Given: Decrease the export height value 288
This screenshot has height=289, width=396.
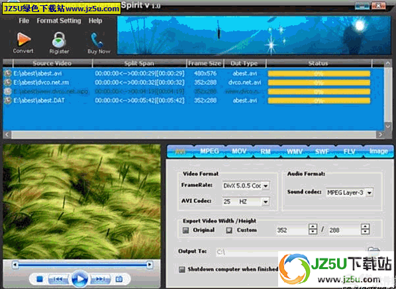Looking at the screenshot, I should point(365,232).
